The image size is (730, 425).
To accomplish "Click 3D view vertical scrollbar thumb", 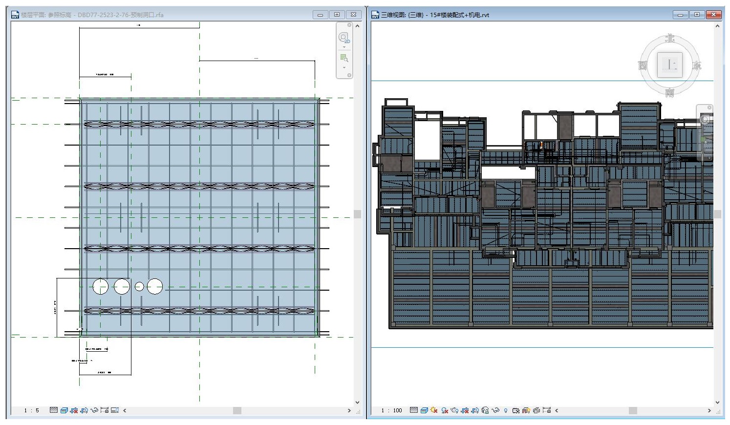I will pos(717,214).
